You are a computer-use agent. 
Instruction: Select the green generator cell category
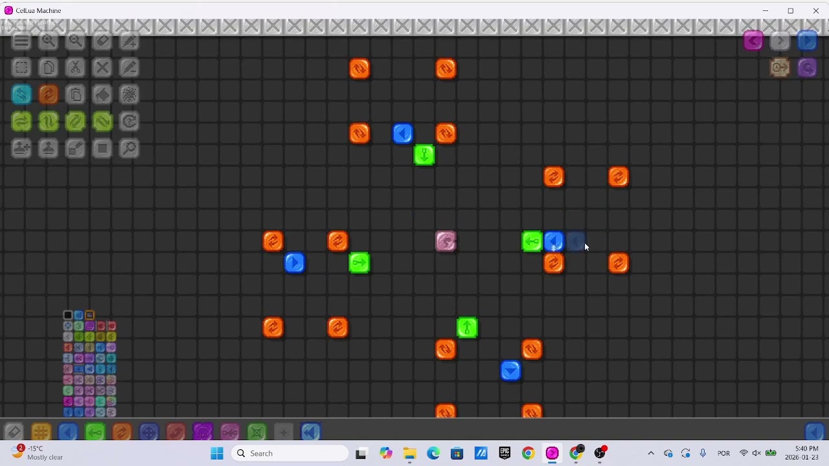pos(95,432)
